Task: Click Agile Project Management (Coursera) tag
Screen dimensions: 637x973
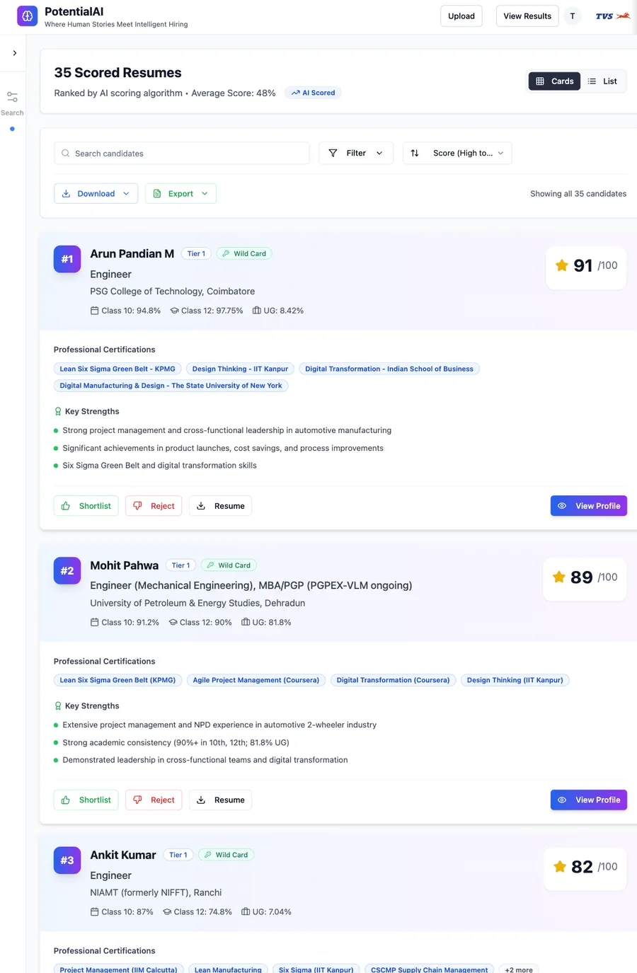Action: (256, 680)
